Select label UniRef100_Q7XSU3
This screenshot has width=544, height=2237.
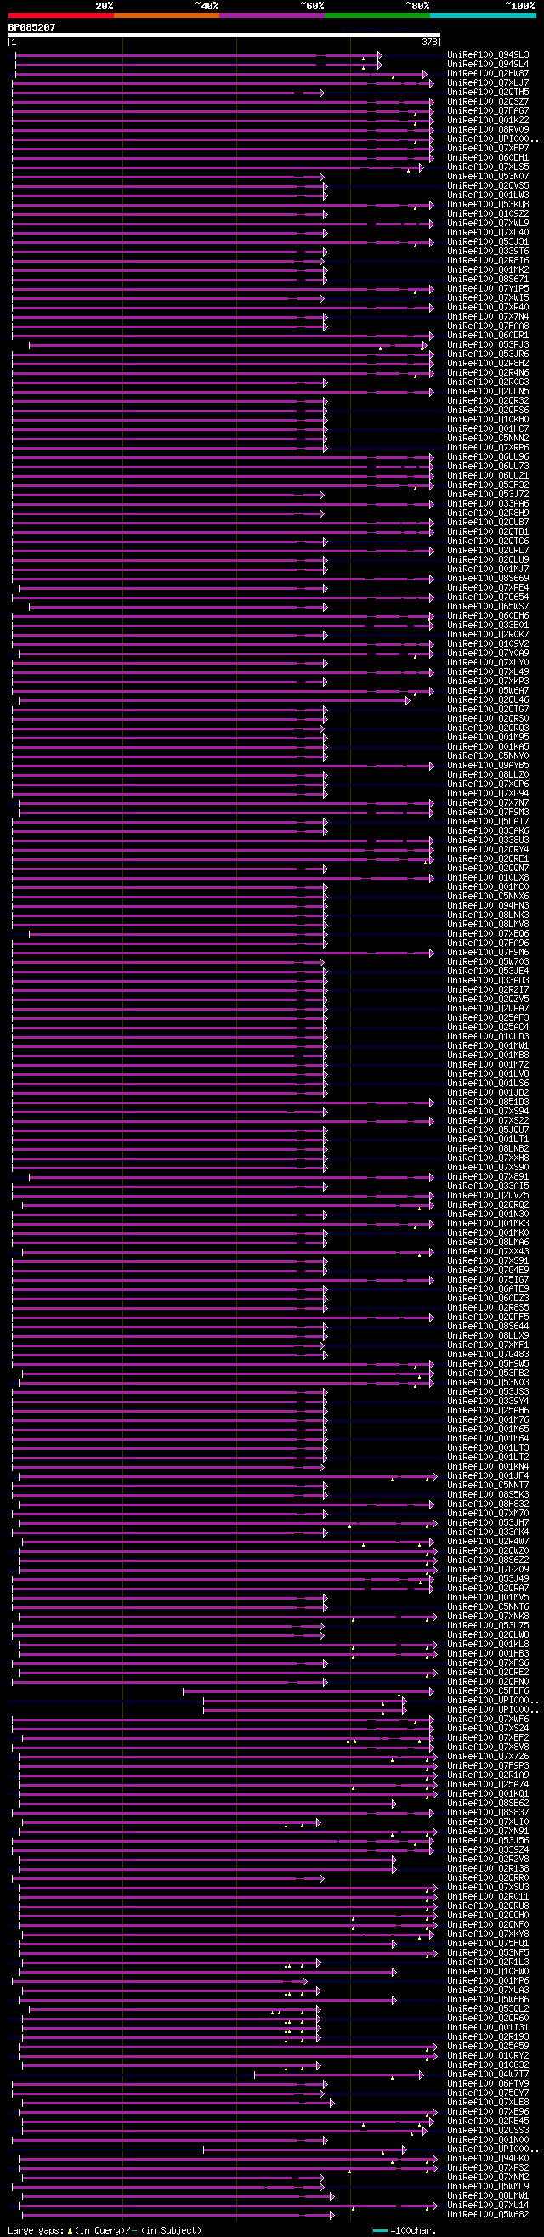(x=489, y=1887)
